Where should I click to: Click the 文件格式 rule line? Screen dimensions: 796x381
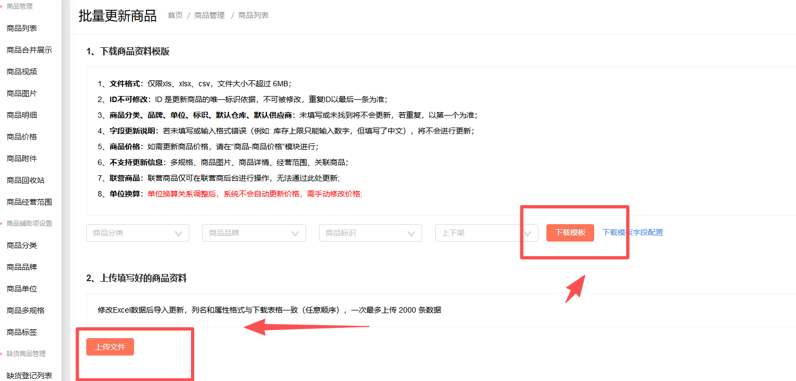click(195, 84)
